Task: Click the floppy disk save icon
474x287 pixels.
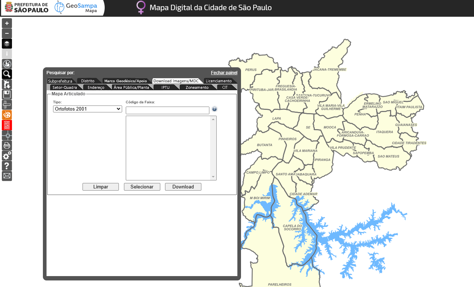Action: [7, 95]
